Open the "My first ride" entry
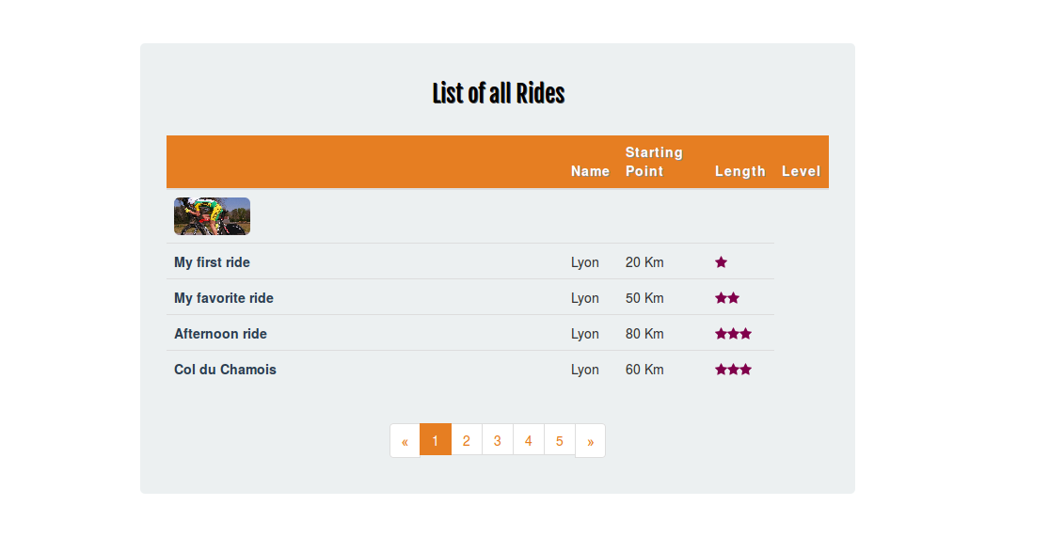Image resolution: width=1049 pixels, height=537 pixels. pyautogui.click(x=212, y=262)
